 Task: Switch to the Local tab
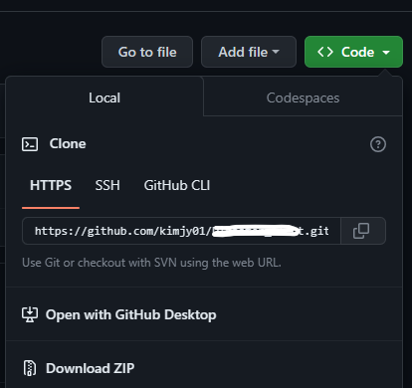pyautogui.click(x=104, y=97)
